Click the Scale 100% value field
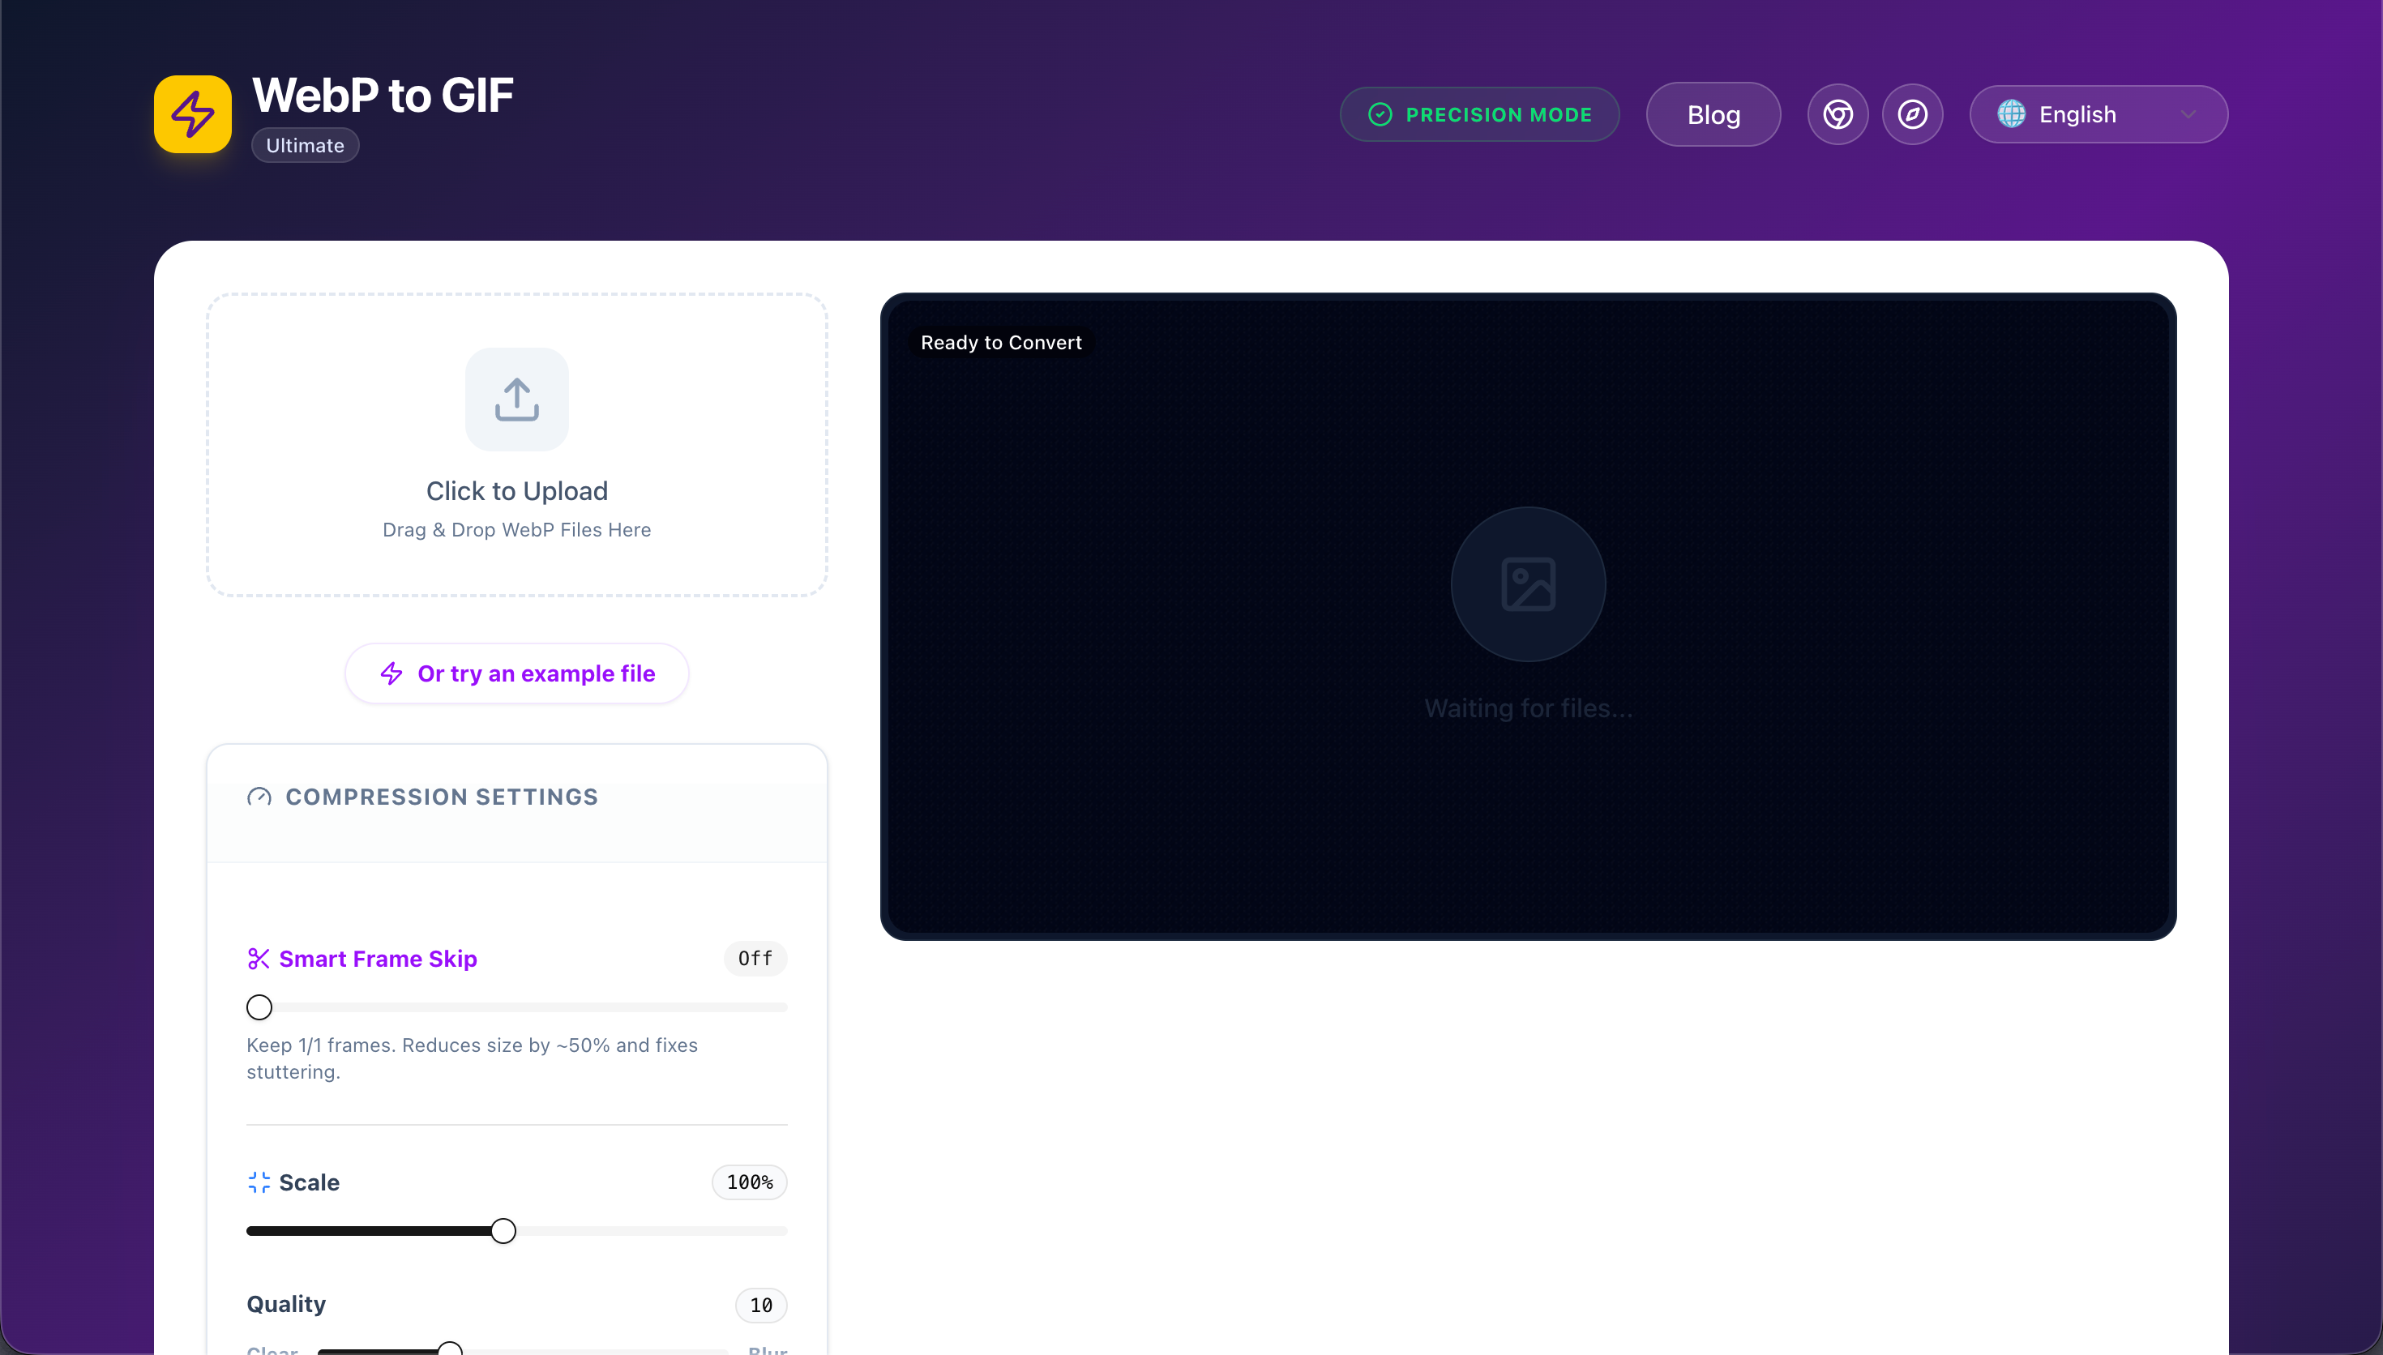The width and height of the screenshot is (2383, 1355). click(749, 1182)
